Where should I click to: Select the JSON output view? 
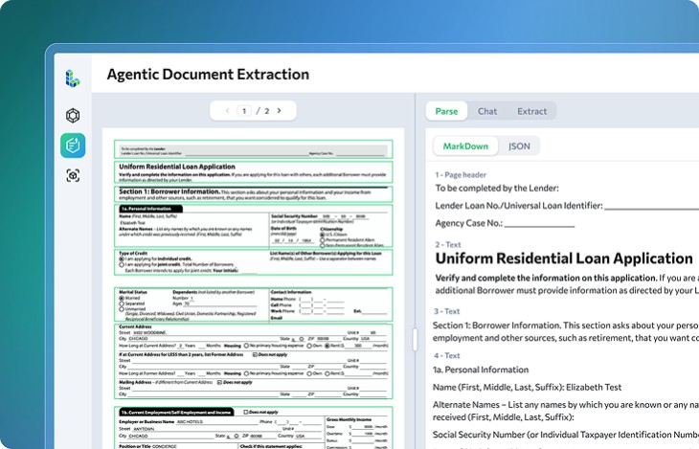coord(519,146)
